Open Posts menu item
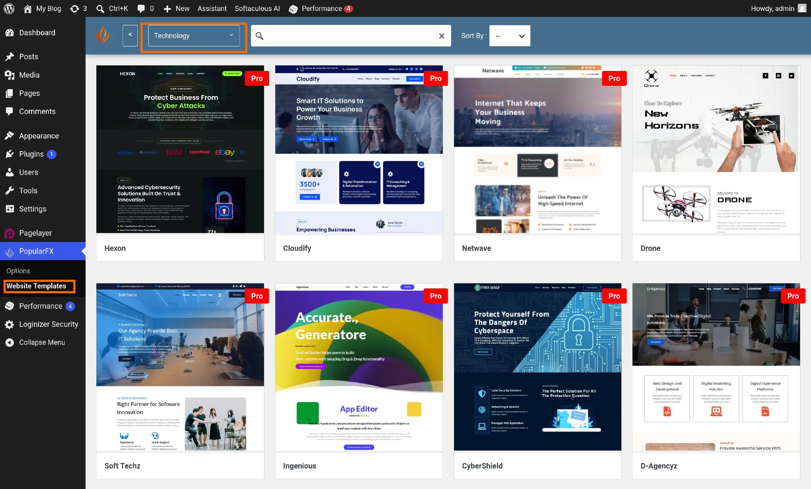The image size is (811, 489). click(43, 57)
